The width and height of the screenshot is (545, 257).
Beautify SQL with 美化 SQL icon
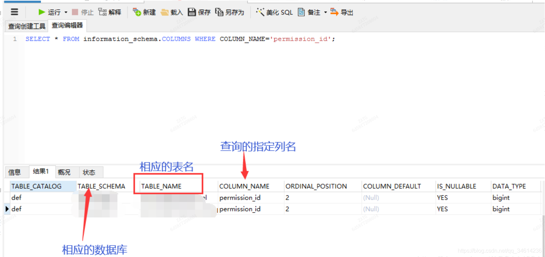260,12
